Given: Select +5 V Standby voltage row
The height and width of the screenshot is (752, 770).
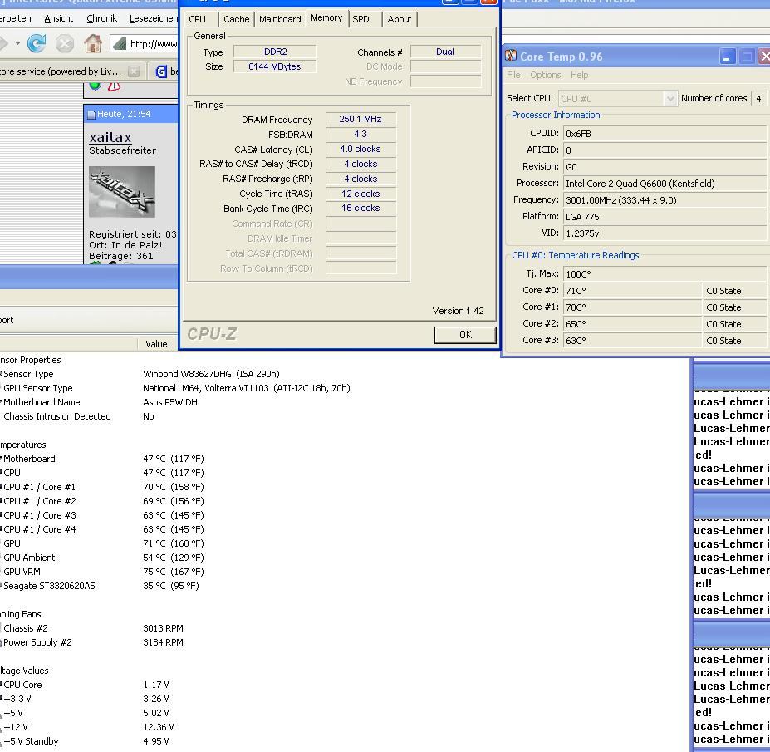Looking at the screenshot, I should (x=86, y=742).
